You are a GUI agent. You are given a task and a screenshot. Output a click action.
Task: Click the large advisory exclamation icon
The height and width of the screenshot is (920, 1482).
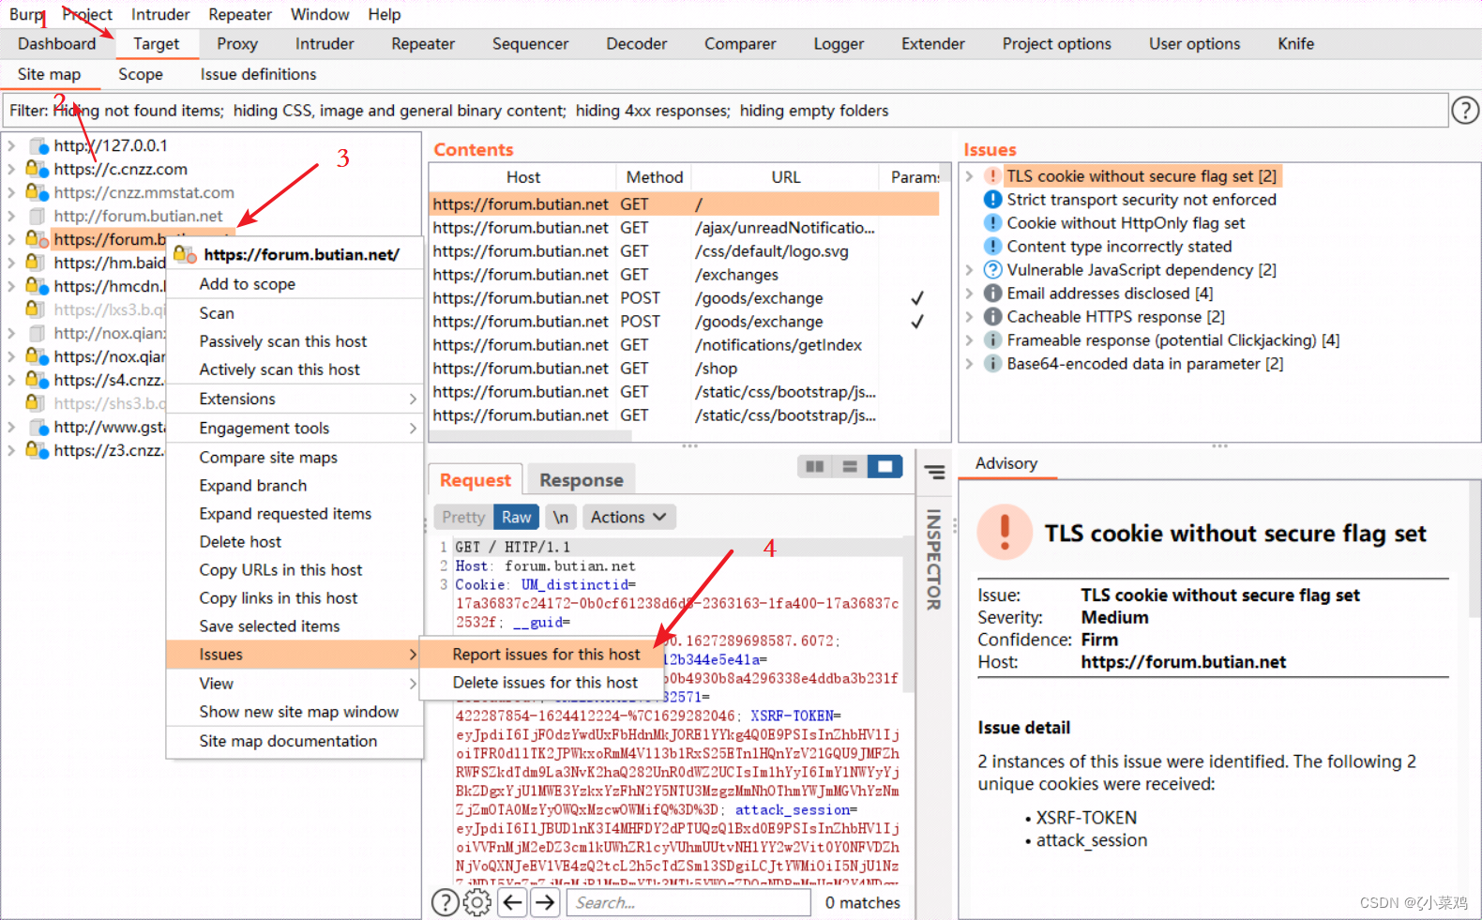(1005, 532)
